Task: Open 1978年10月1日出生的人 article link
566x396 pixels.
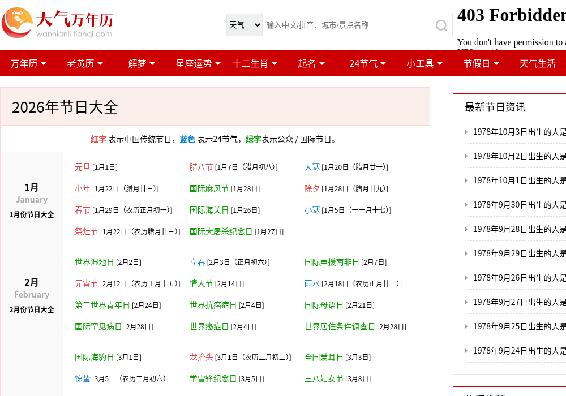Action: [x=520, y=180]
